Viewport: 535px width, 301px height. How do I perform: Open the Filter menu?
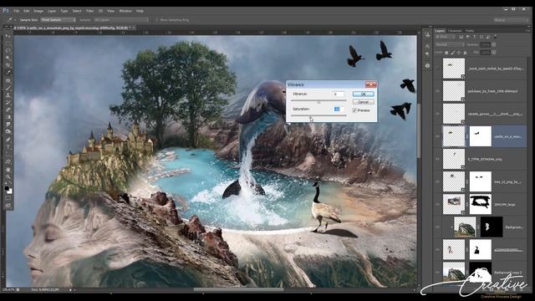click(x=89, y=11)
